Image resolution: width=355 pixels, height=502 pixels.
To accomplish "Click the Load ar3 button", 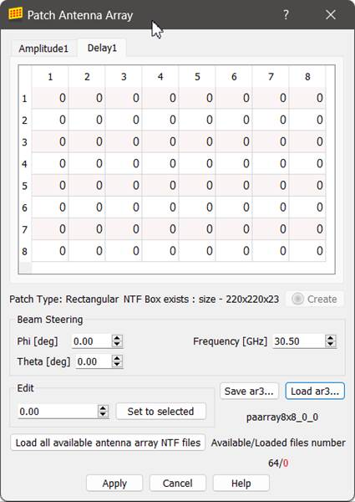I will tap(315, 392).
